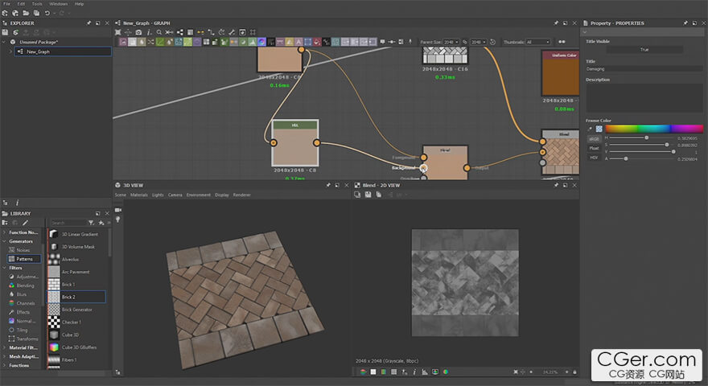Open the Thumbnails dropdown set to All

point(537,42)
